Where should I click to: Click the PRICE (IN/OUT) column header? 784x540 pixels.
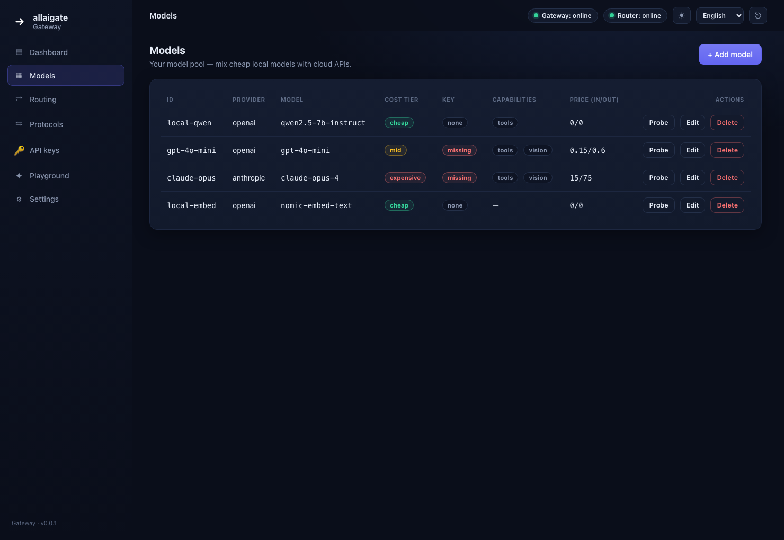pyautogui.click(x=594, y=100)
